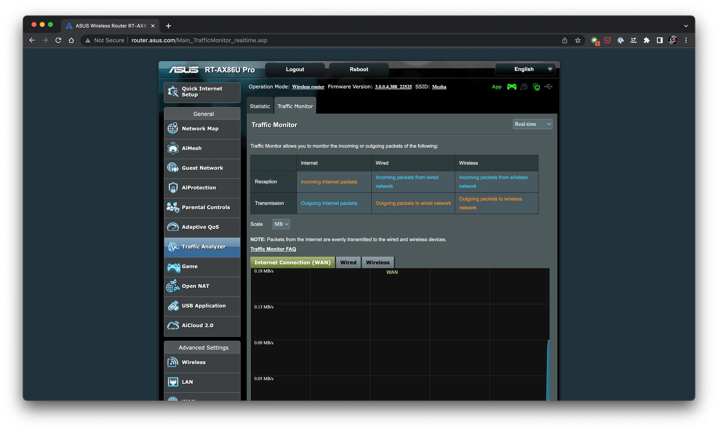
Task: Click 'Outgoing packets to wired network' cell
Action: point(413,203)
